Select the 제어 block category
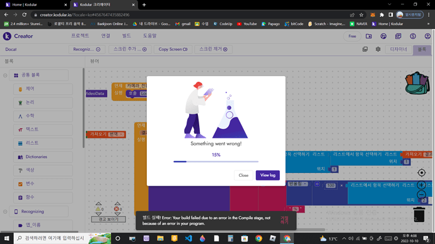The width and height of the screenshot is (435, 244). [x=43, y=89]
